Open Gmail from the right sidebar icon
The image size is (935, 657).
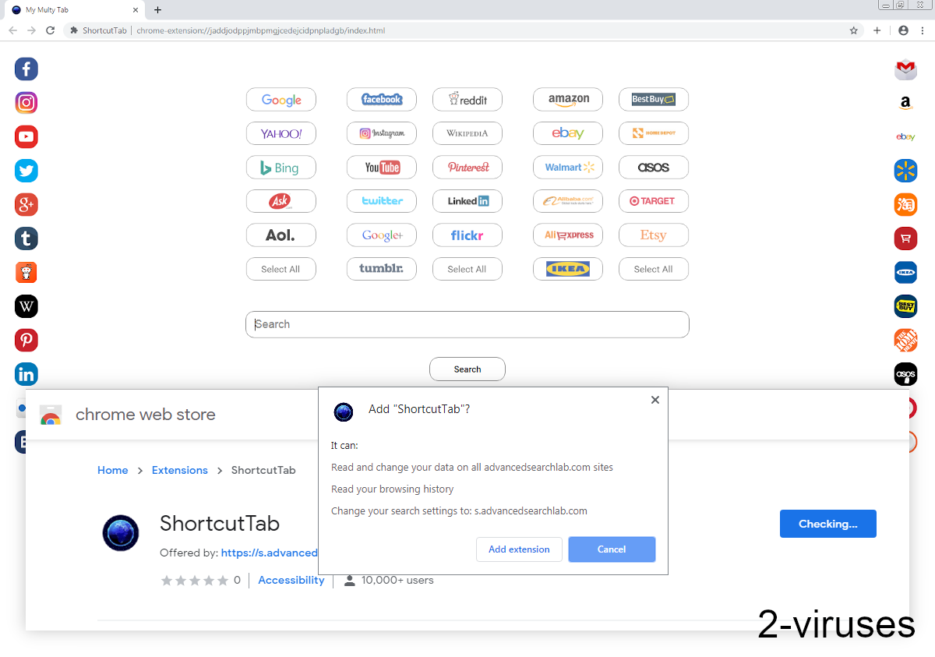[x=905, y=69]
